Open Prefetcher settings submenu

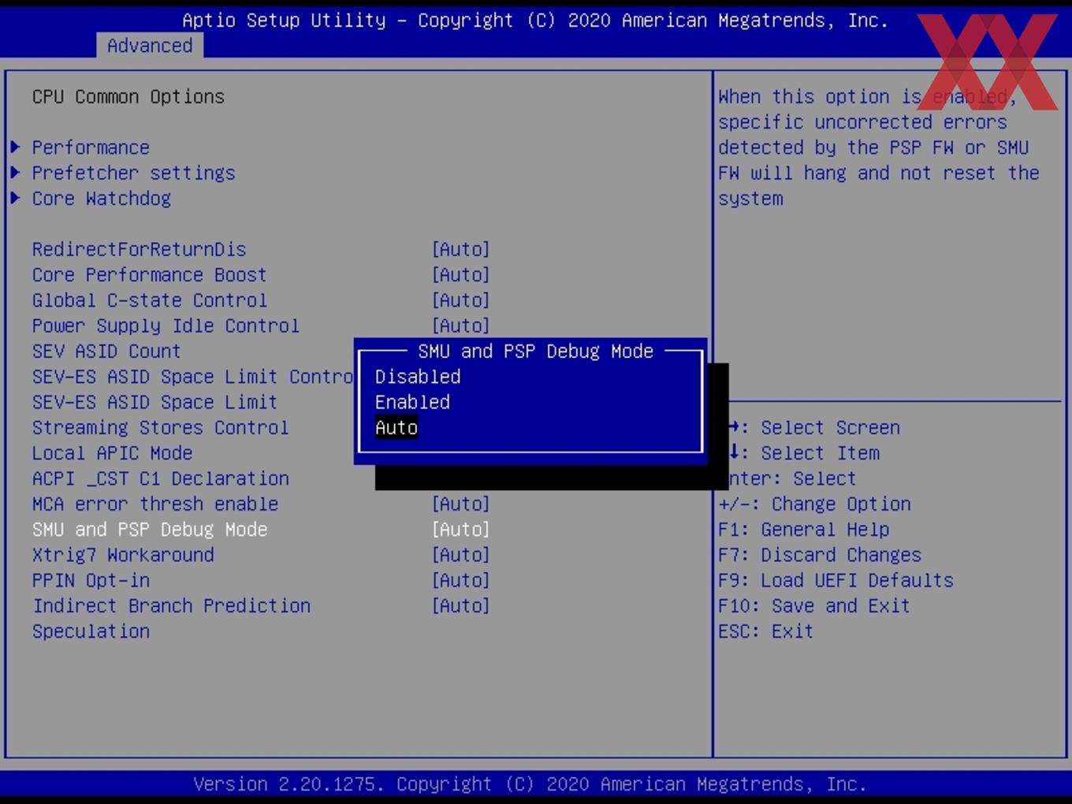coord(133,173)
